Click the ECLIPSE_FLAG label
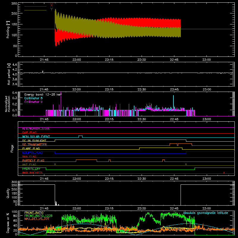238x238 pixels. (x=32, y=153)
